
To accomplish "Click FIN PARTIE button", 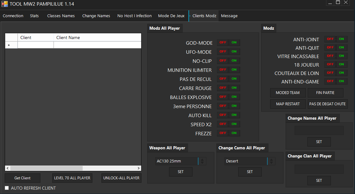I will [325, 92].
